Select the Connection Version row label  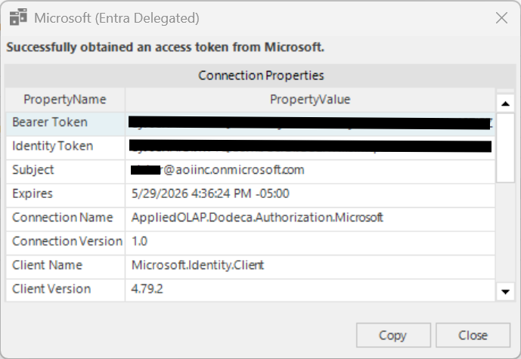[x=65, y=242]
